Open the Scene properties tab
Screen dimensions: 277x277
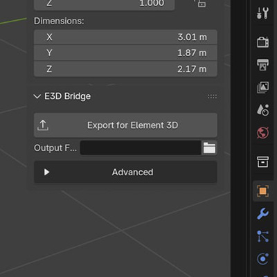point(262,110)
